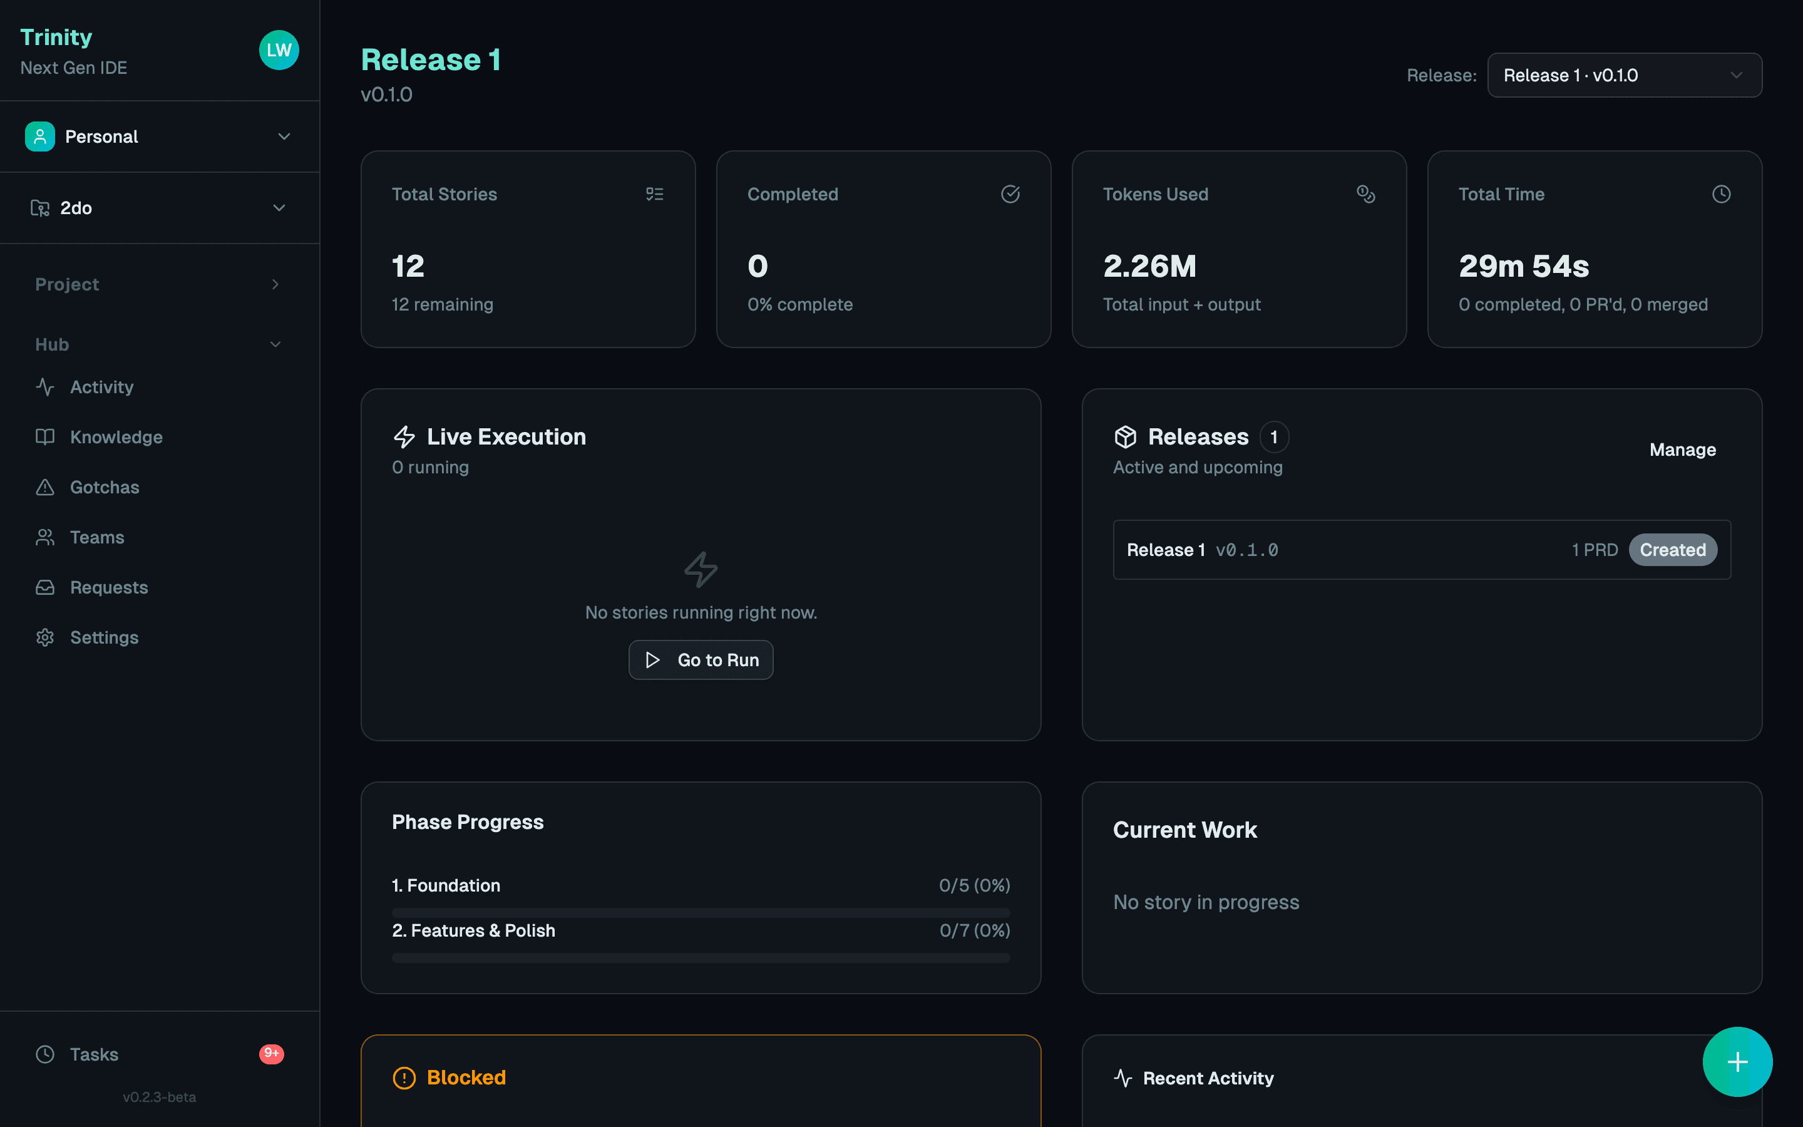Click the Gotchas warning triangle icon
Image resolution: width=1803 pixels, height=1127 pixels.
(46, 486)
